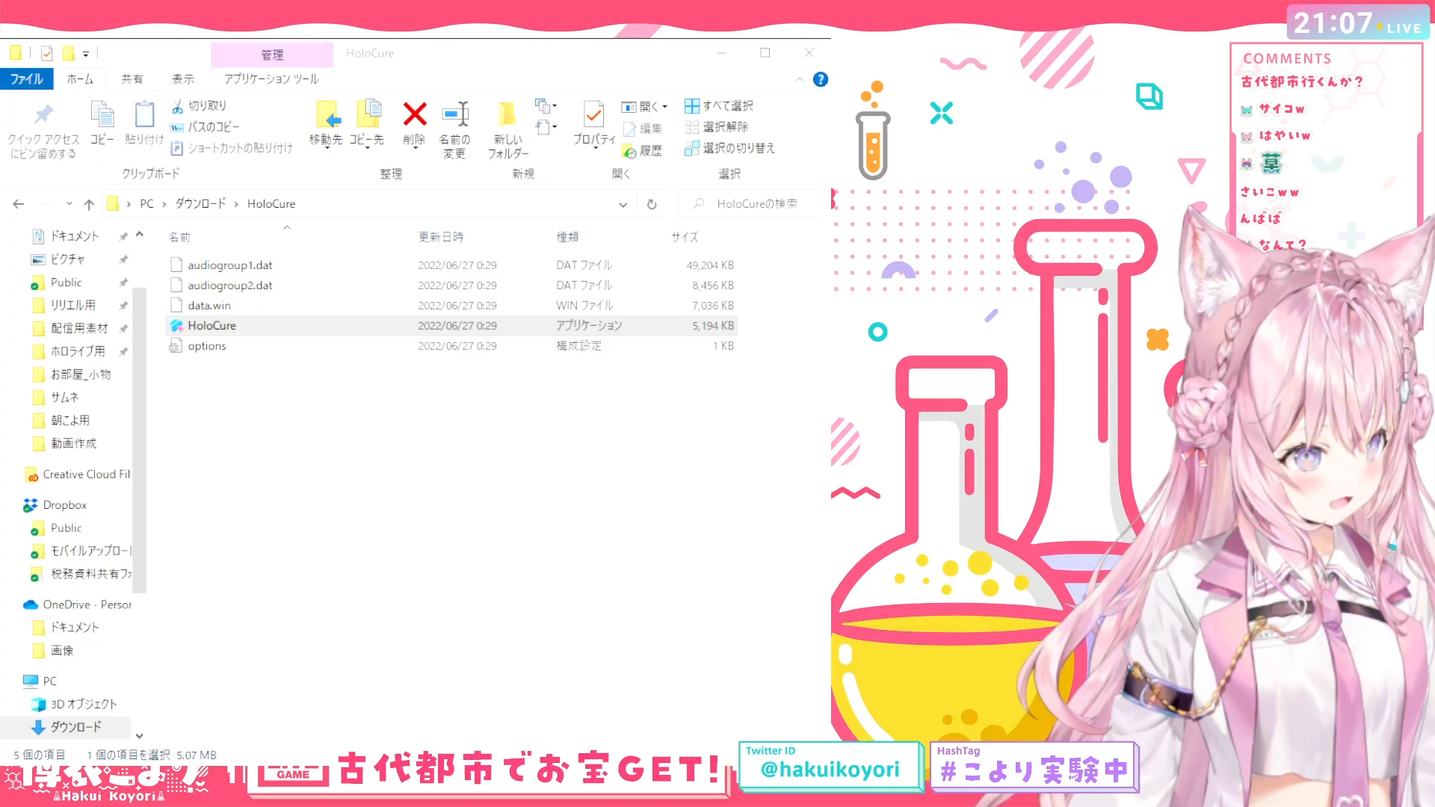1435x807 pixels.
Task: Click the red Delete icon
Action: (415, 114)
